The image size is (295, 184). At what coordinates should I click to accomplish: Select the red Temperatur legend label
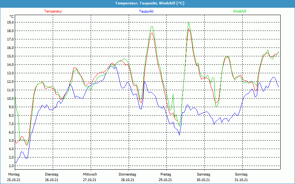53,11
